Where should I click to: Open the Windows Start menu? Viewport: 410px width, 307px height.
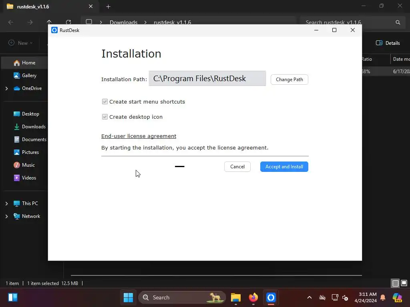point(128,297)
